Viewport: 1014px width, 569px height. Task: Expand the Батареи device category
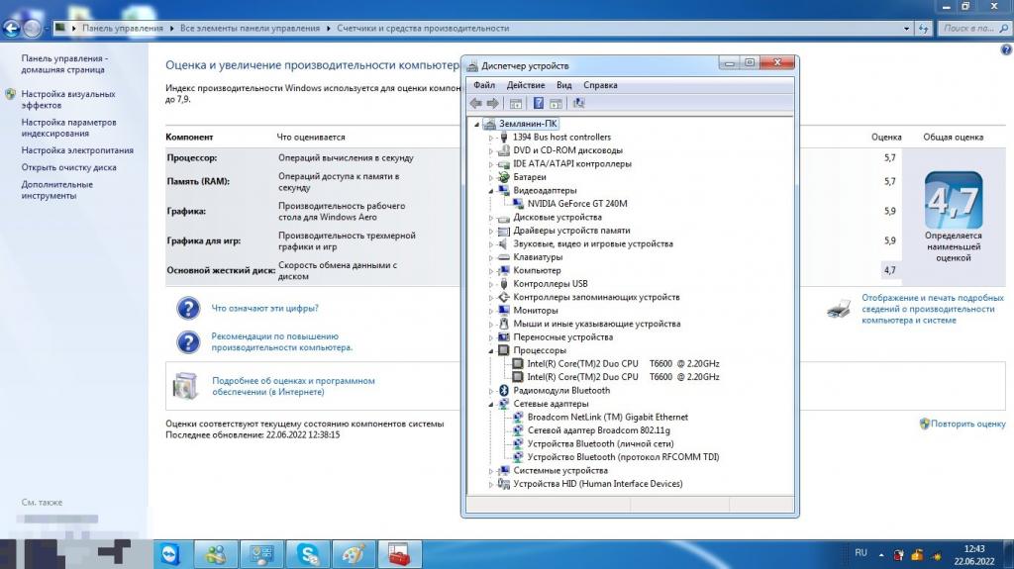pyautogui.click(x=490, y=178)
